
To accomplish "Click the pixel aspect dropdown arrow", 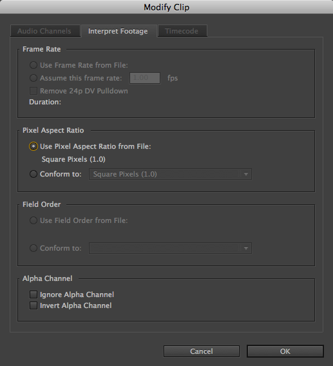I will 246,174.
